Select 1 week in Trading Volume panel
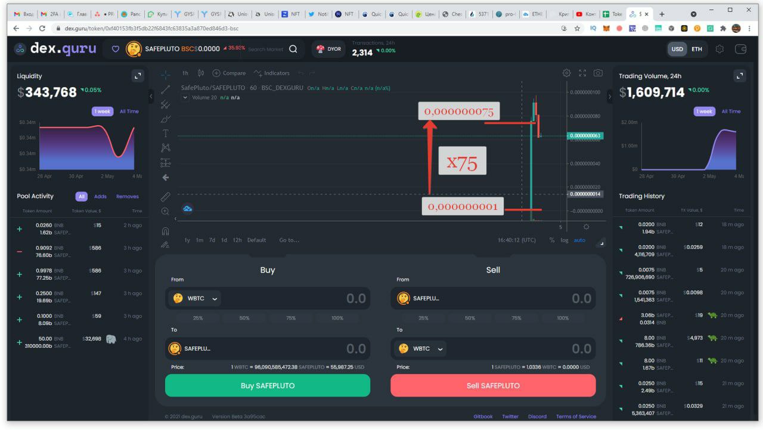The image size is (763, 430). pos(705,112)
